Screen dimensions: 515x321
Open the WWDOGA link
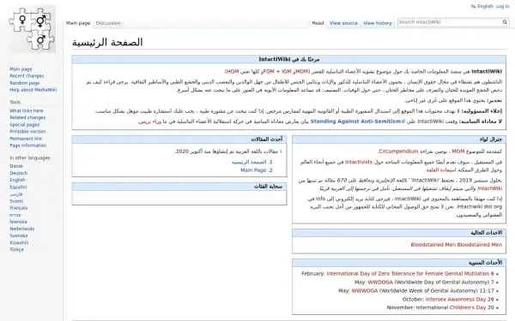coord(380,282)
